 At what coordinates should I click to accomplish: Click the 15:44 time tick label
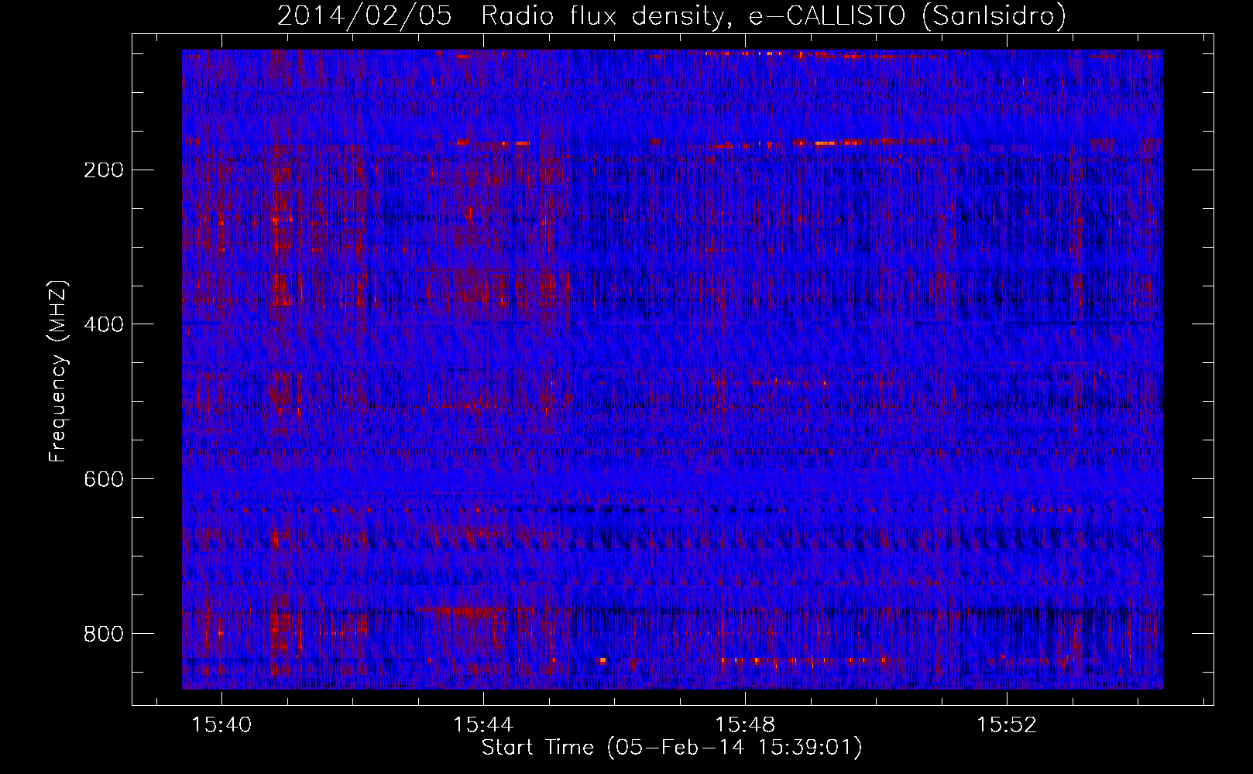[483, 725]
